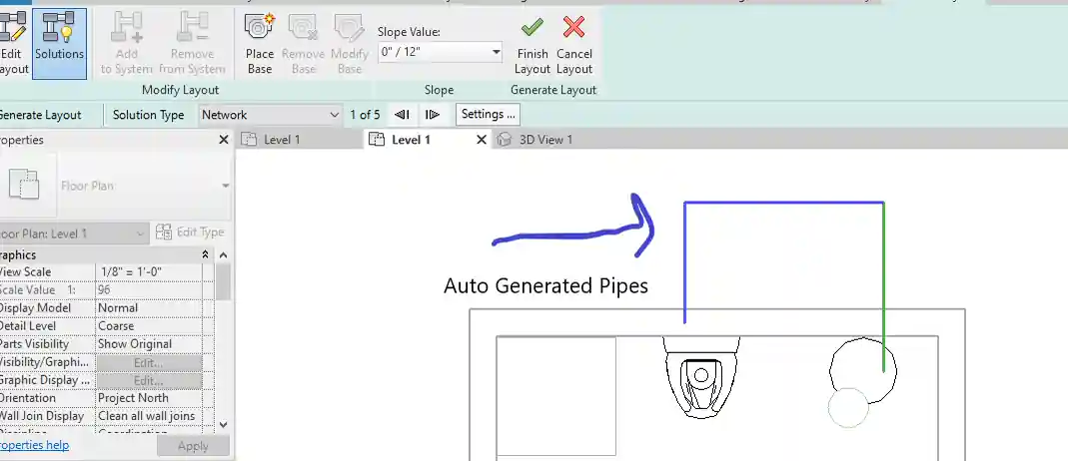The width and height of the screenshot is (1068, 461).
Task: Open the Slope Value dropdown
Action: coord(497,52)
